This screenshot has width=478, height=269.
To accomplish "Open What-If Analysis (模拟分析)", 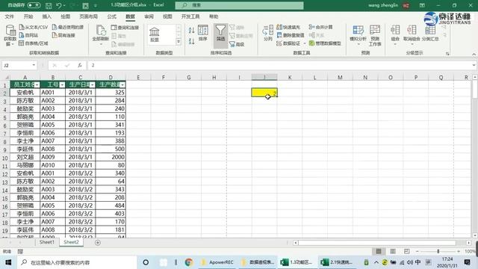I will coord(358,35).
